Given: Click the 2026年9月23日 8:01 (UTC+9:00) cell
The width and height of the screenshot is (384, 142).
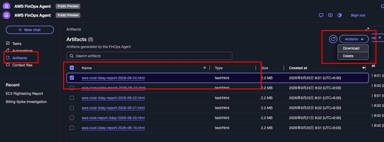Looking at the screenshot, I should point(315,98).
